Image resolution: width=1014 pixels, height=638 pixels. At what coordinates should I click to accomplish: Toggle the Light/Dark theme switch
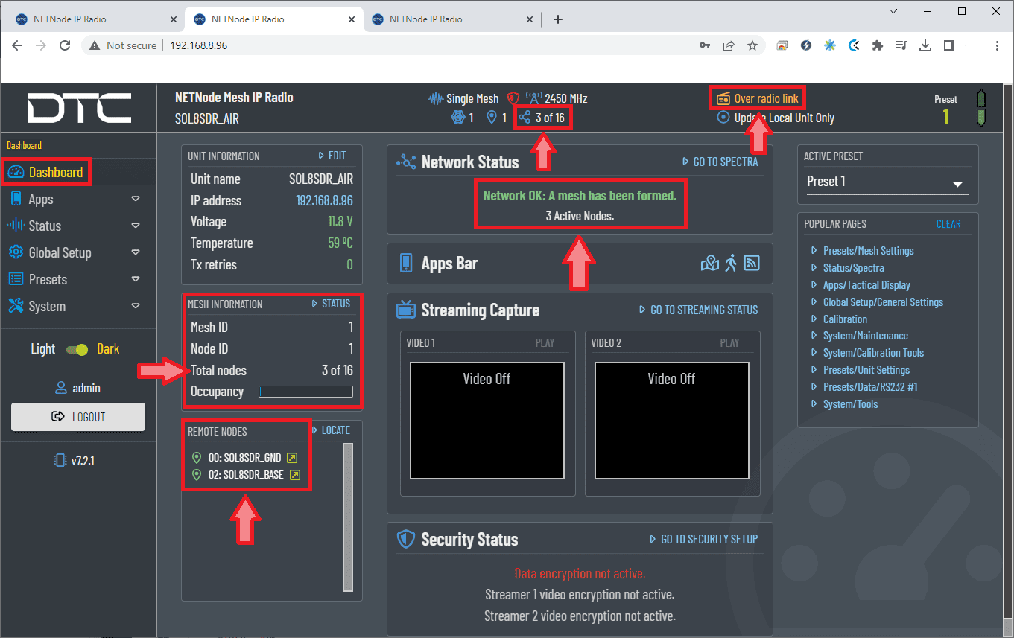point(77,349)
